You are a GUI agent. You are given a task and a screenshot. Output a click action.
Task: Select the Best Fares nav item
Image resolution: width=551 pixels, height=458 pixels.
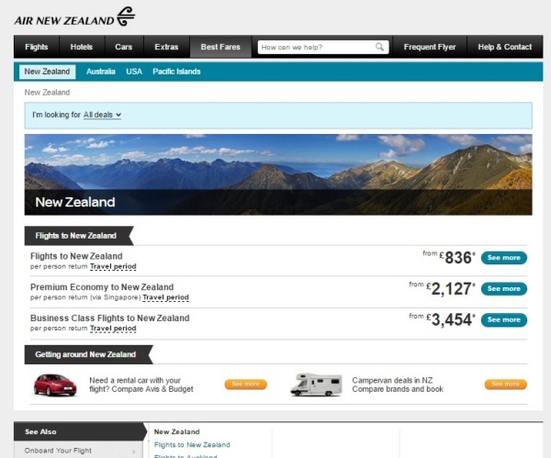[x=220, y=47]
